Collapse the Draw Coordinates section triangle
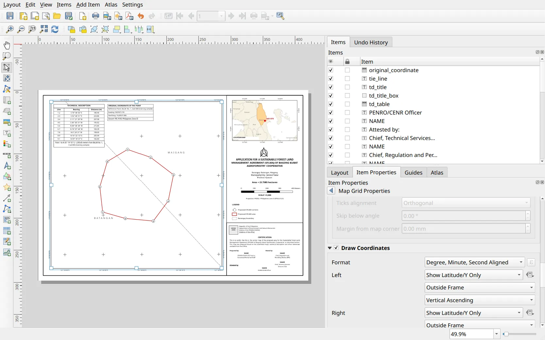545x340 pixels. point(330,248)
